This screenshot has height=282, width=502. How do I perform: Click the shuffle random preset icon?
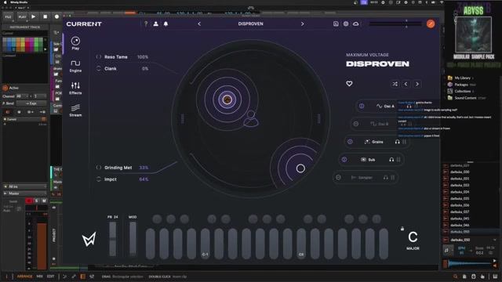click(x=395, y=84)
